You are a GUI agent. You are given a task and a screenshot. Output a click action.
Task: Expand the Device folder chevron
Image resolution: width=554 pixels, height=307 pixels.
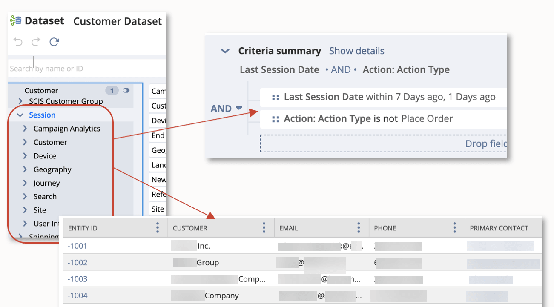point(25,156)
